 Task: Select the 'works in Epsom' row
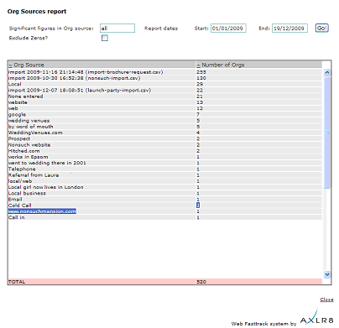click(165, 157)
